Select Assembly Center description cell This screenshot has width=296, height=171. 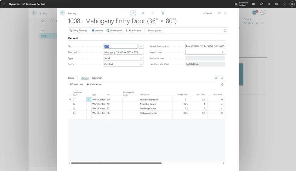156,104
